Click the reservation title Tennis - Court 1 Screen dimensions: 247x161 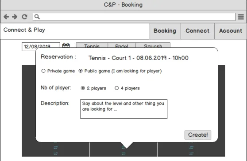tap(139, 58)
